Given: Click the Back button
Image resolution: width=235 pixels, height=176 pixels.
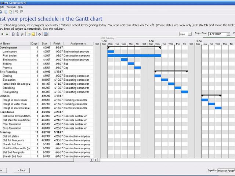Looking at the screenshot, I should [x=21, y=170].
